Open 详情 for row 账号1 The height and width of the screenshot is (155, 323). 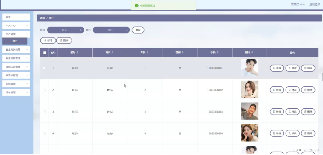[x=277, y=68]
